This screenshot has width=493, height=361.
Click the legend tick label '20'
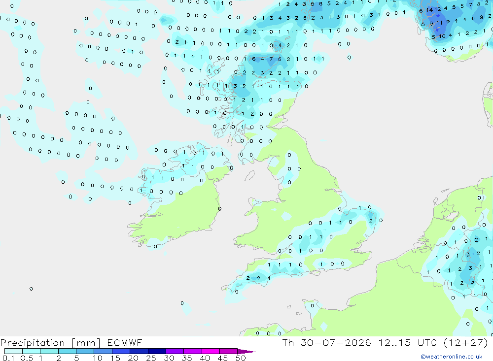coord(133,358)
